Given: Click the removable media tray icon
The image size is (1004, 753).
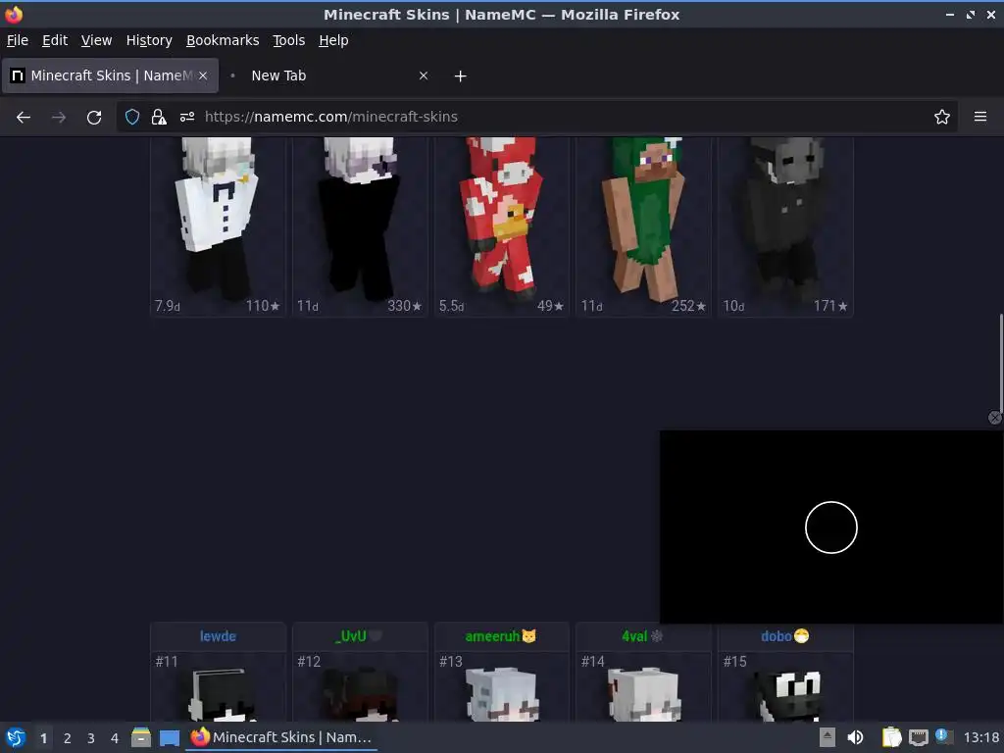Looking at the screenshot, I should (828, 737).
